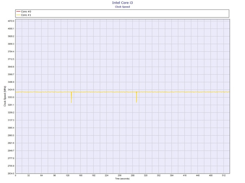This screenshot has width=245, height=183.
Task: Click the red Core #0 legend line
Action: 18,12
